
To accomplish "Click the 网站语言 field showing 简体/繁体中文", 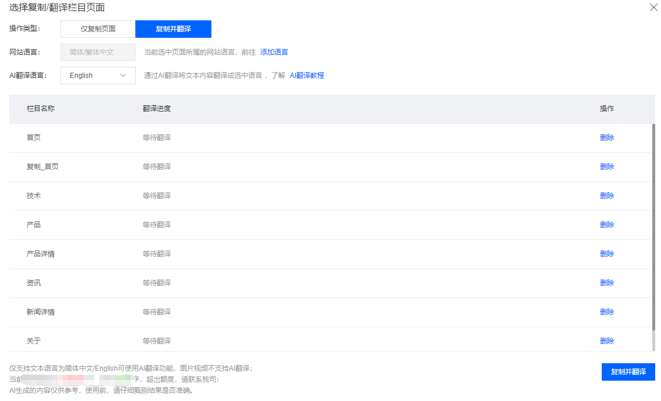I will (x=98, y=52).
